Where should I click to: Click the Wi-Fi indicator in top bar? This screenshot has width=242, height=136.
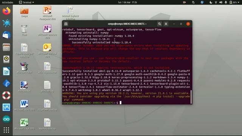click(x=216, y=2)
